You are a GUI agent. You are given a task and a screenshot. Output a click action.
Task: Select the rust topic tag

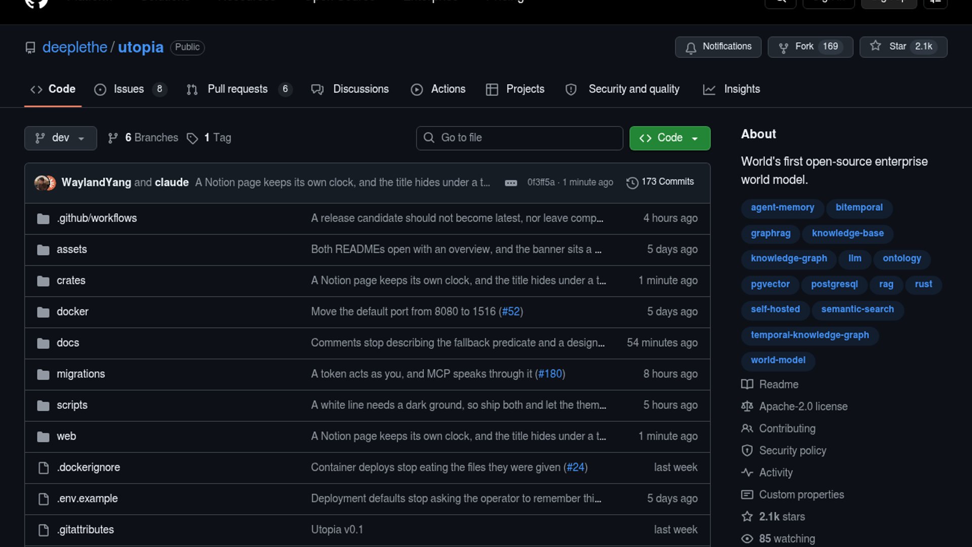click(923, 285)
